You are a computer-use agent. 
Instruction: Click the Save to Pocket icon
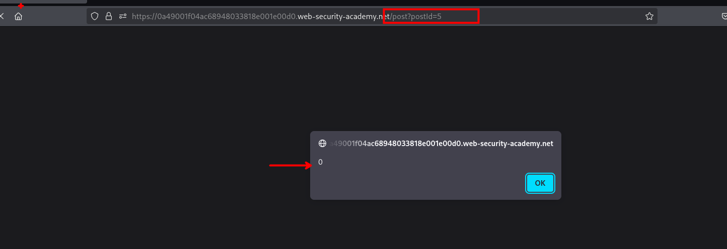(x=724, y=17)
